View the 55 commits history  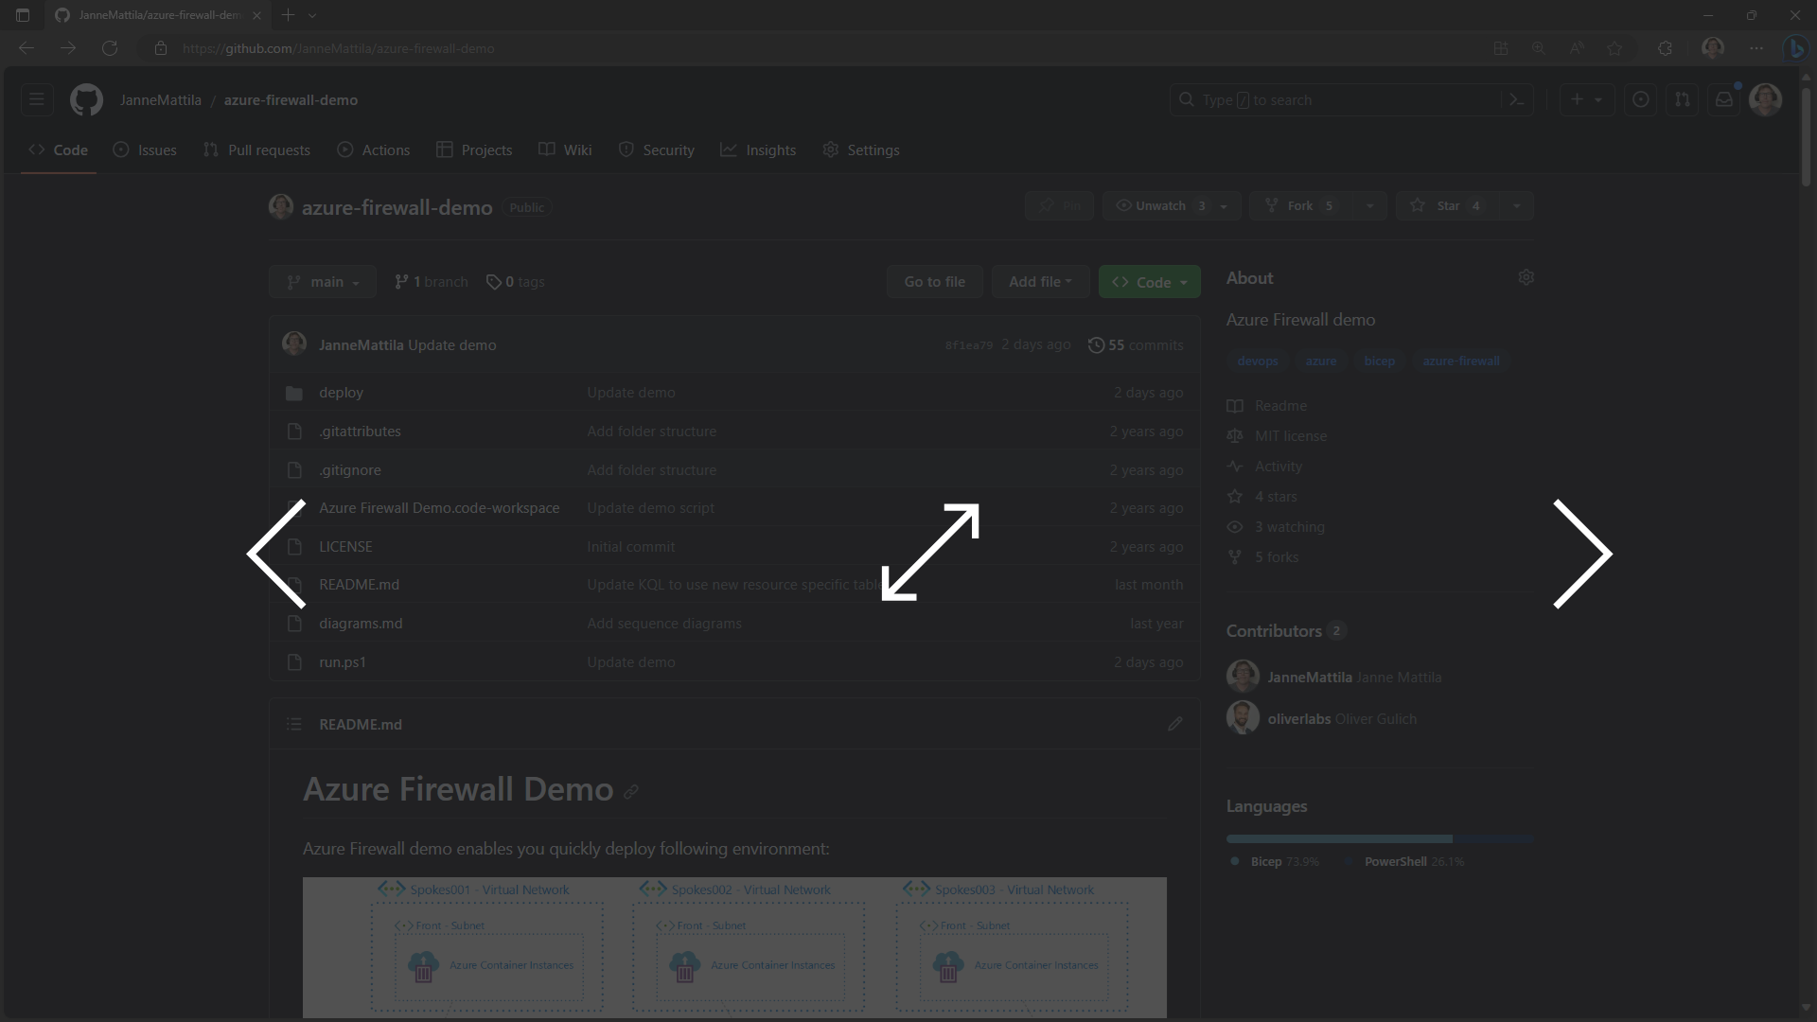(1136, 345)
